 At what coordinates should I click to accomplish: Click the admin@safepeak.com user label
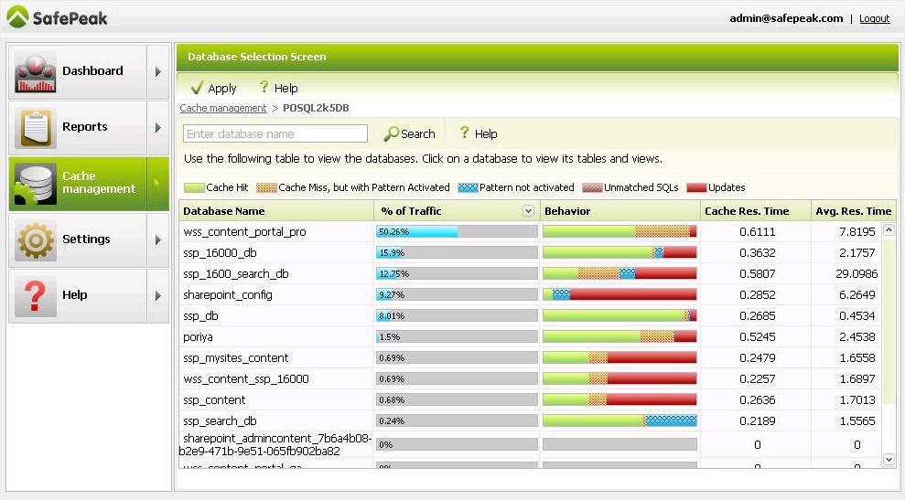coord(786,18)
